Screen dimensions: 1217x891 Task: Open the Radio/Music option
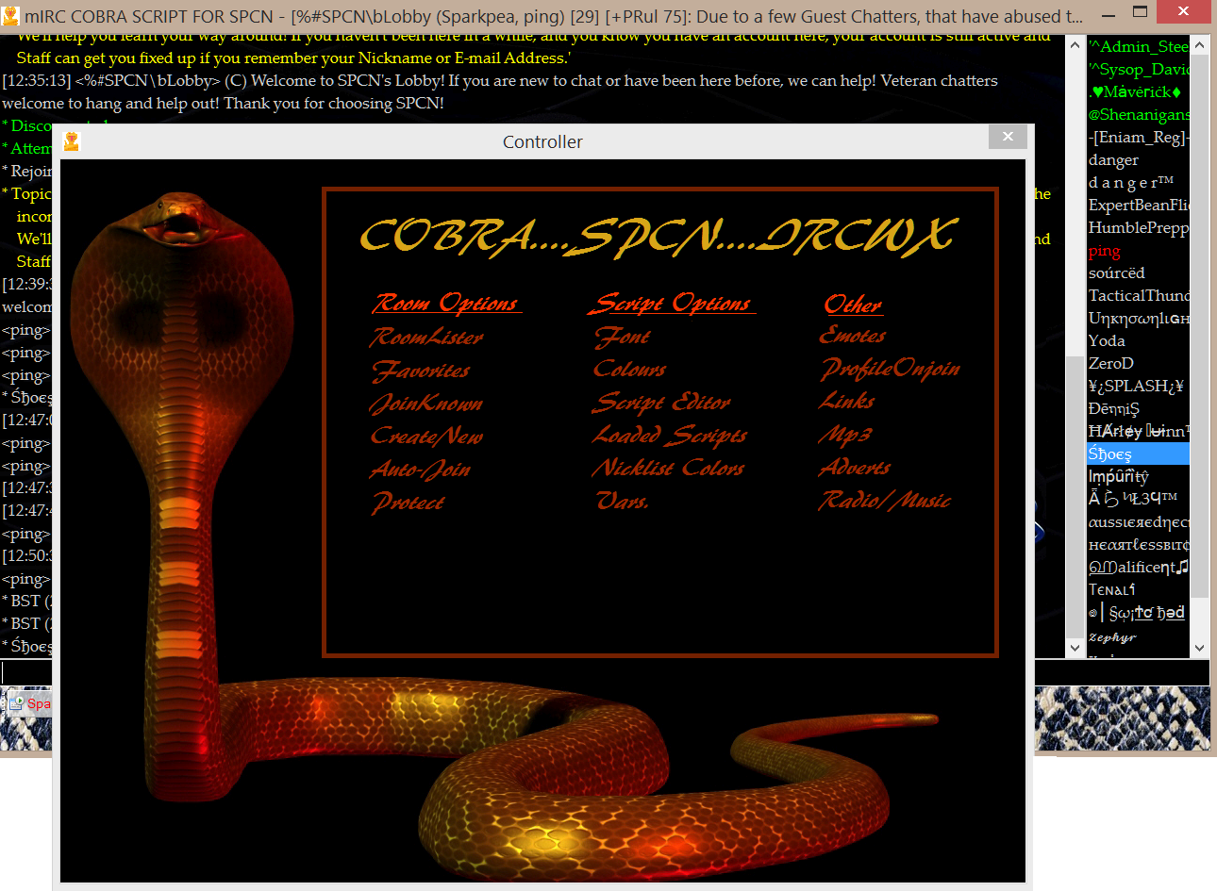(884, 501)
